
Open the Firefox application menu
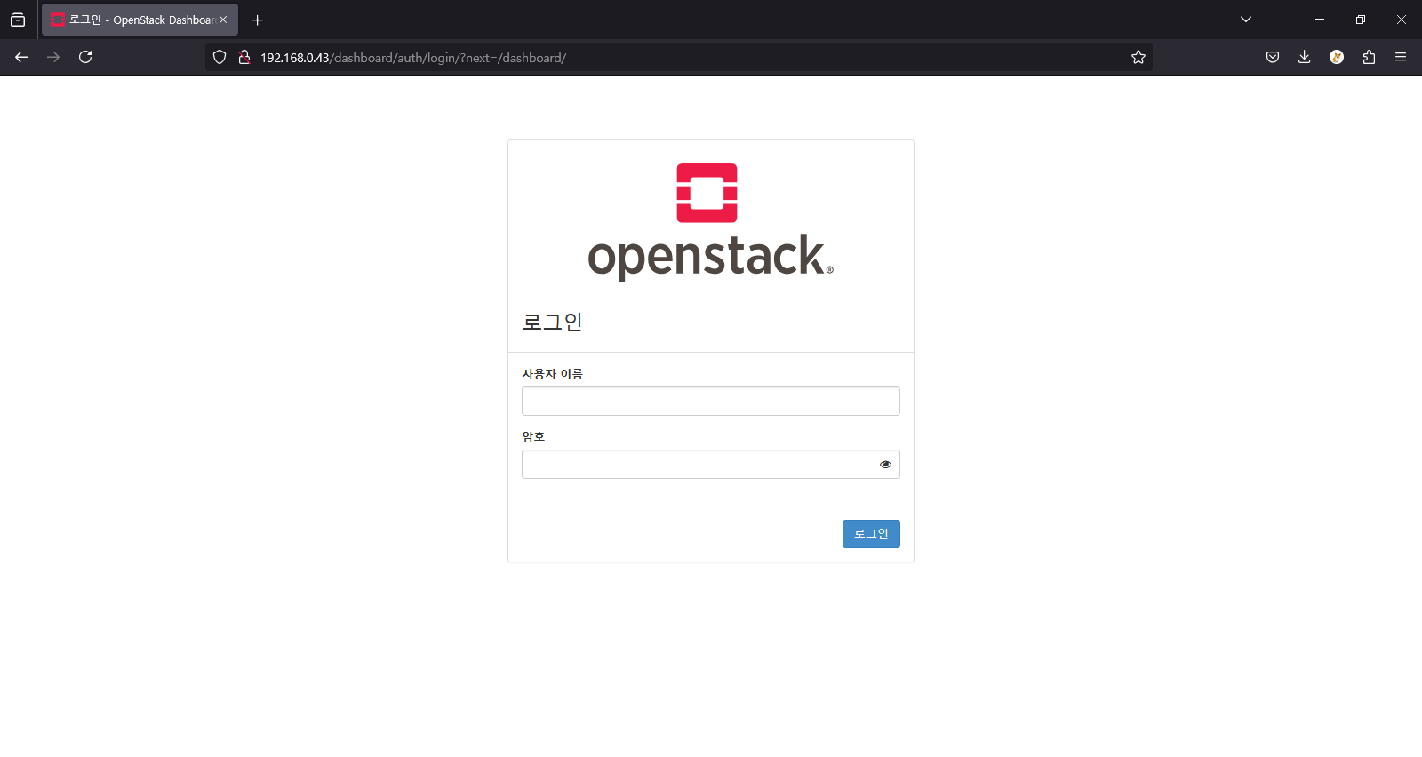[1401, 57]
